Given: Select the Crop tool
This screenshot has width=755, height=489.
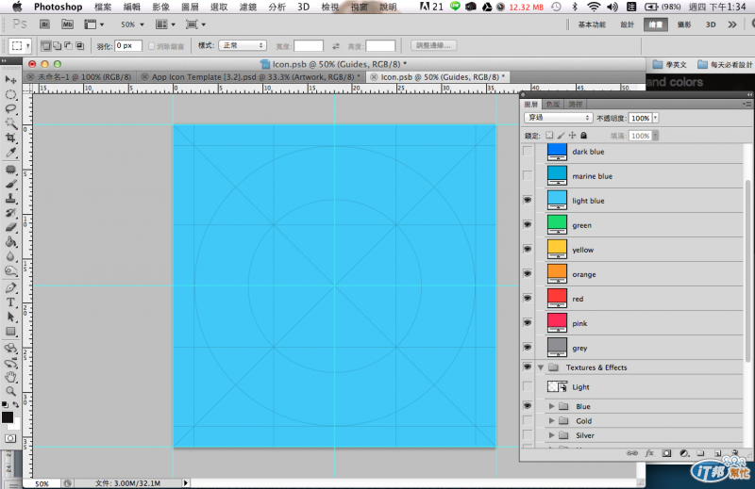Looking at the screenshot, I should (x=10, y=138).
